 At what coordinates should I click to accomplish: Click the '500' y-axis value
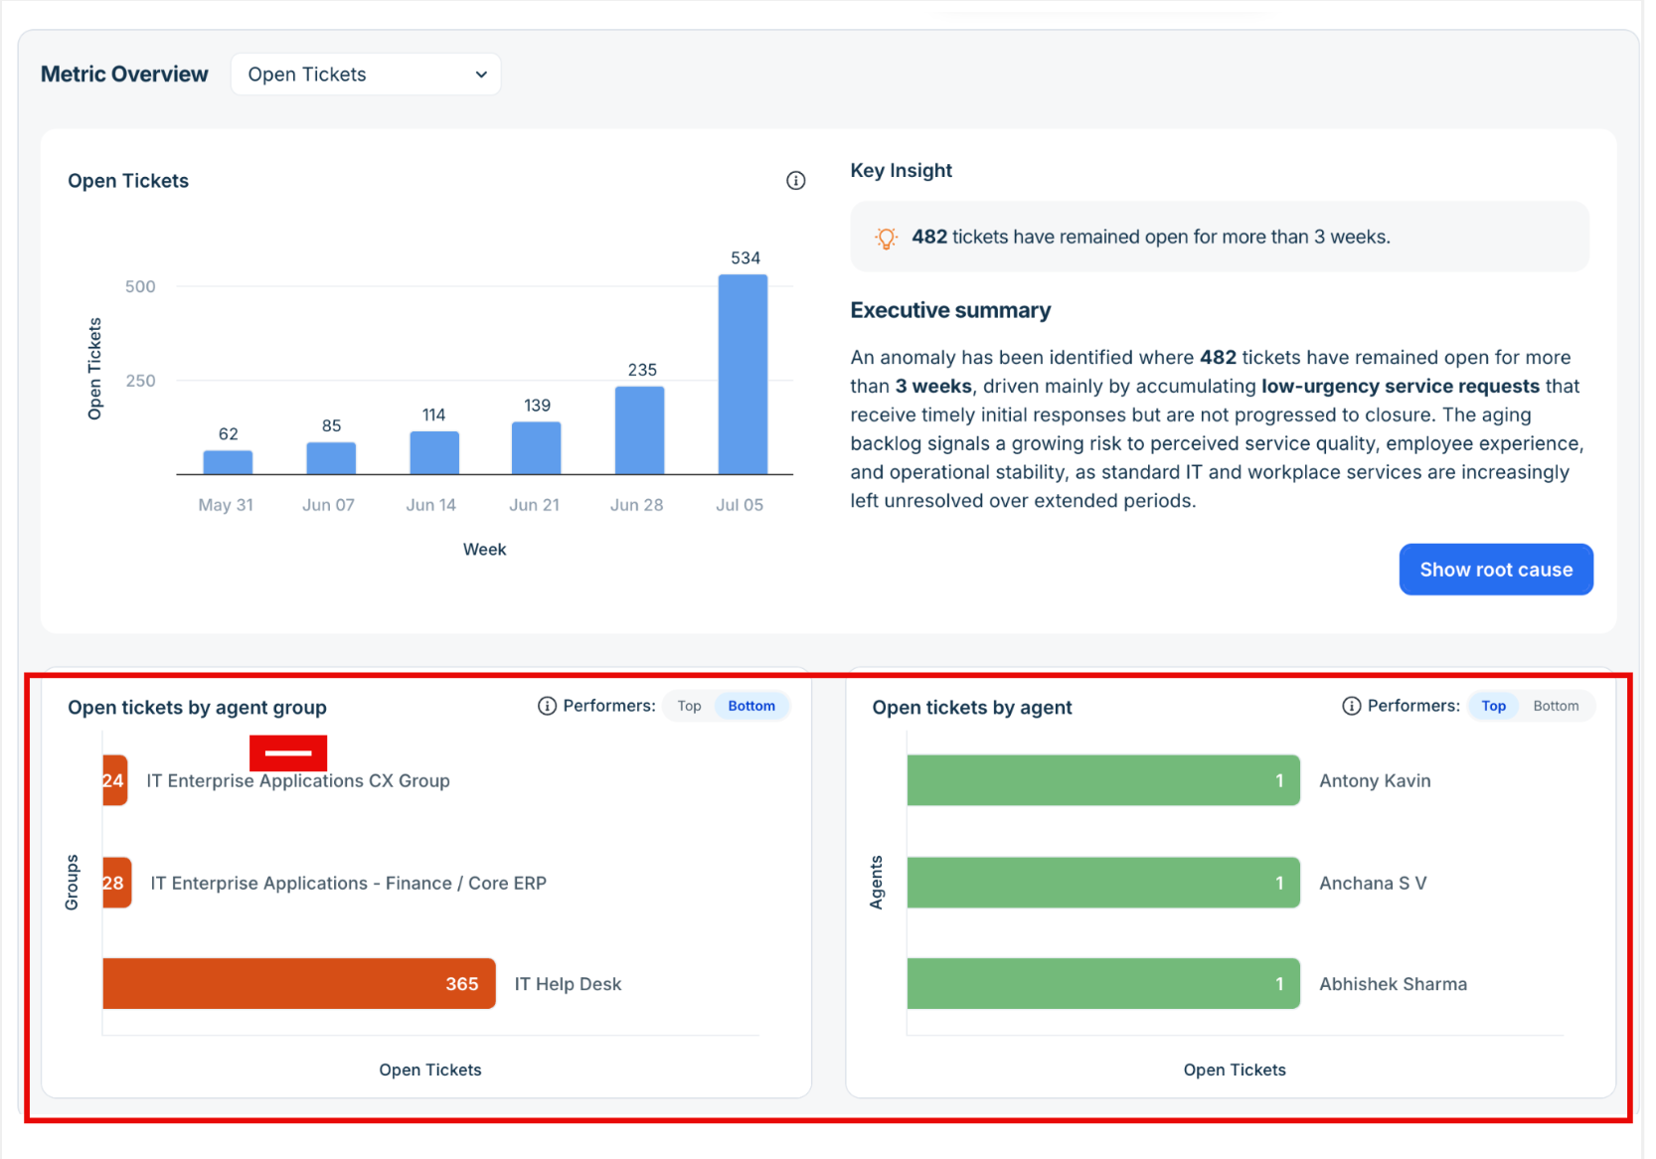click(140, 286)
